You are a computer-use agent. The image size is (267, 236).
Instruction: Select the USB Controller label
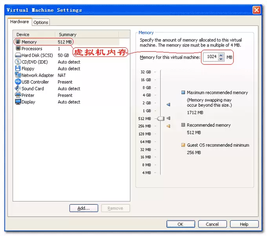click(x=35, y=82)
